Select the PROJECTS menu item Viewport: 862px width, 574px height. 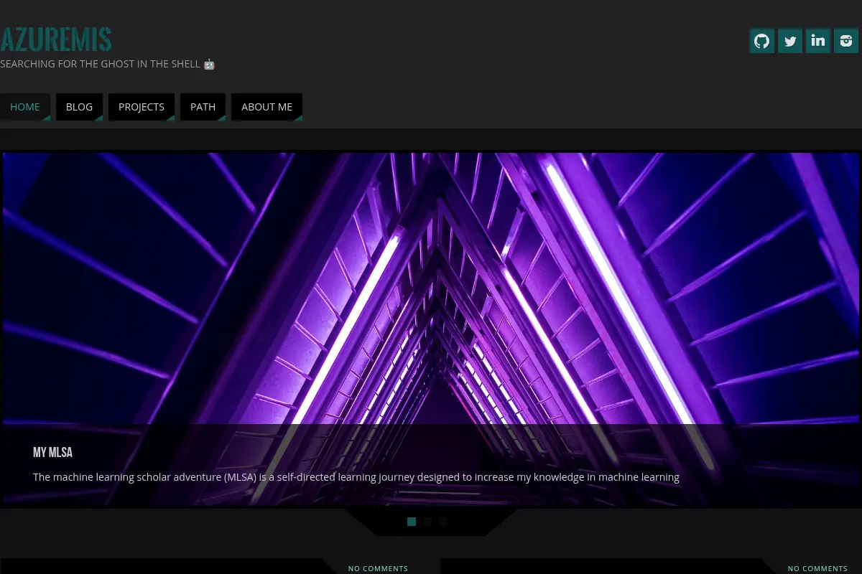(x=142, y=107)
